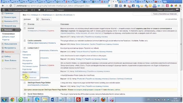Check the SiteOrigin Panels Page Builder checkbox
Image resolution: width=183 pixels, height=103 pixels.
(x=25, y=83)
